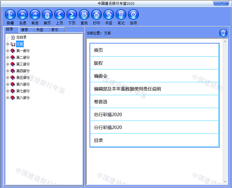Screen dimensions: 232x188
Task: Go to 首页 with the home icon
Action: click(47, 15)
